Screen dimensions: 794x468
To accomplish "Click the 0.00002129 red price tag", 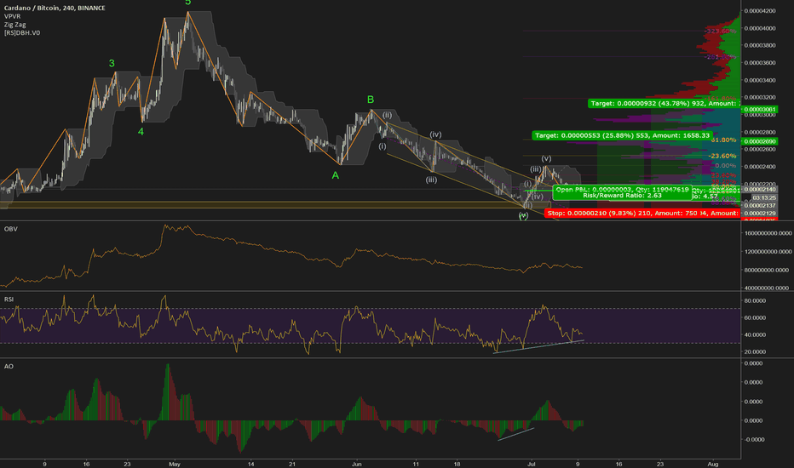I will (760, 213).
